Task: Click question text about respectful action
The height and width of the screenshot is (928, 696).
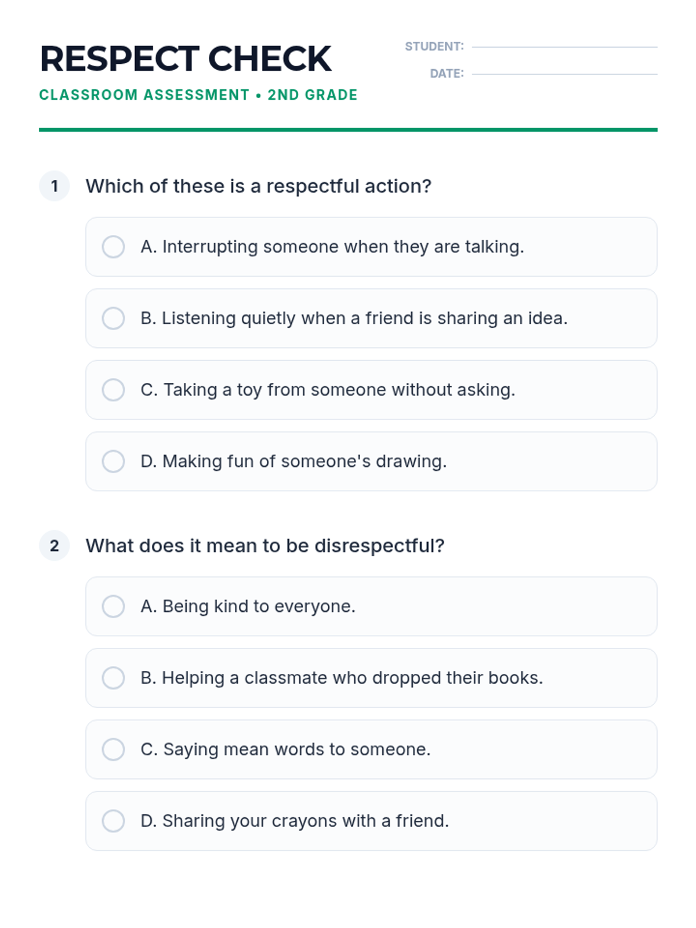Action: pyautogui.click(x=259, y=186)
